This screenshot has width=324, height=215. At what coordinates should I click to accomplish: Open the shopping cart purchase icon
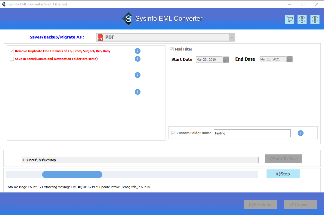[x=290, y=20]
